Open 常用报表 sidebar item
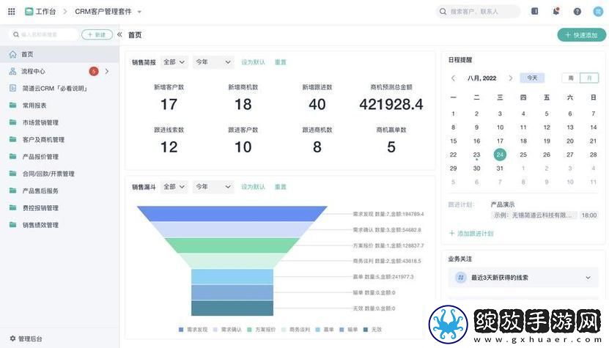Viewport: 609px width, 348px height. click(59, 105)
